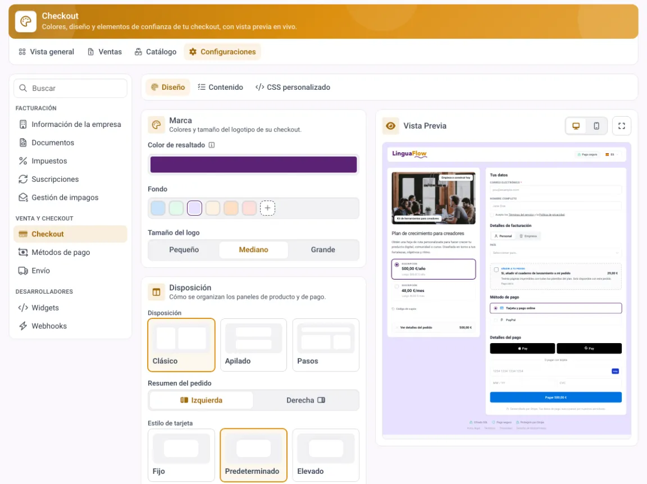Viewport: 647px width, 484px height.
Task: Click the refresh icon beside Suscripciones
Action: (23, 179)
